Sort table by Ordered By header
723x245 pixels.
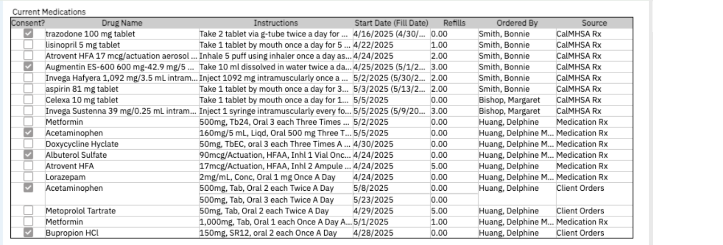click(517, 23)
